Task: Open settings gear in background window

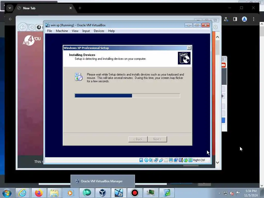Action: [216, 27]
